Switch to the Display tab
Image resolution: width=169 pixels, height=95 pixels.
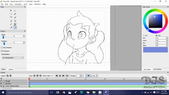[x=3, y=69]
